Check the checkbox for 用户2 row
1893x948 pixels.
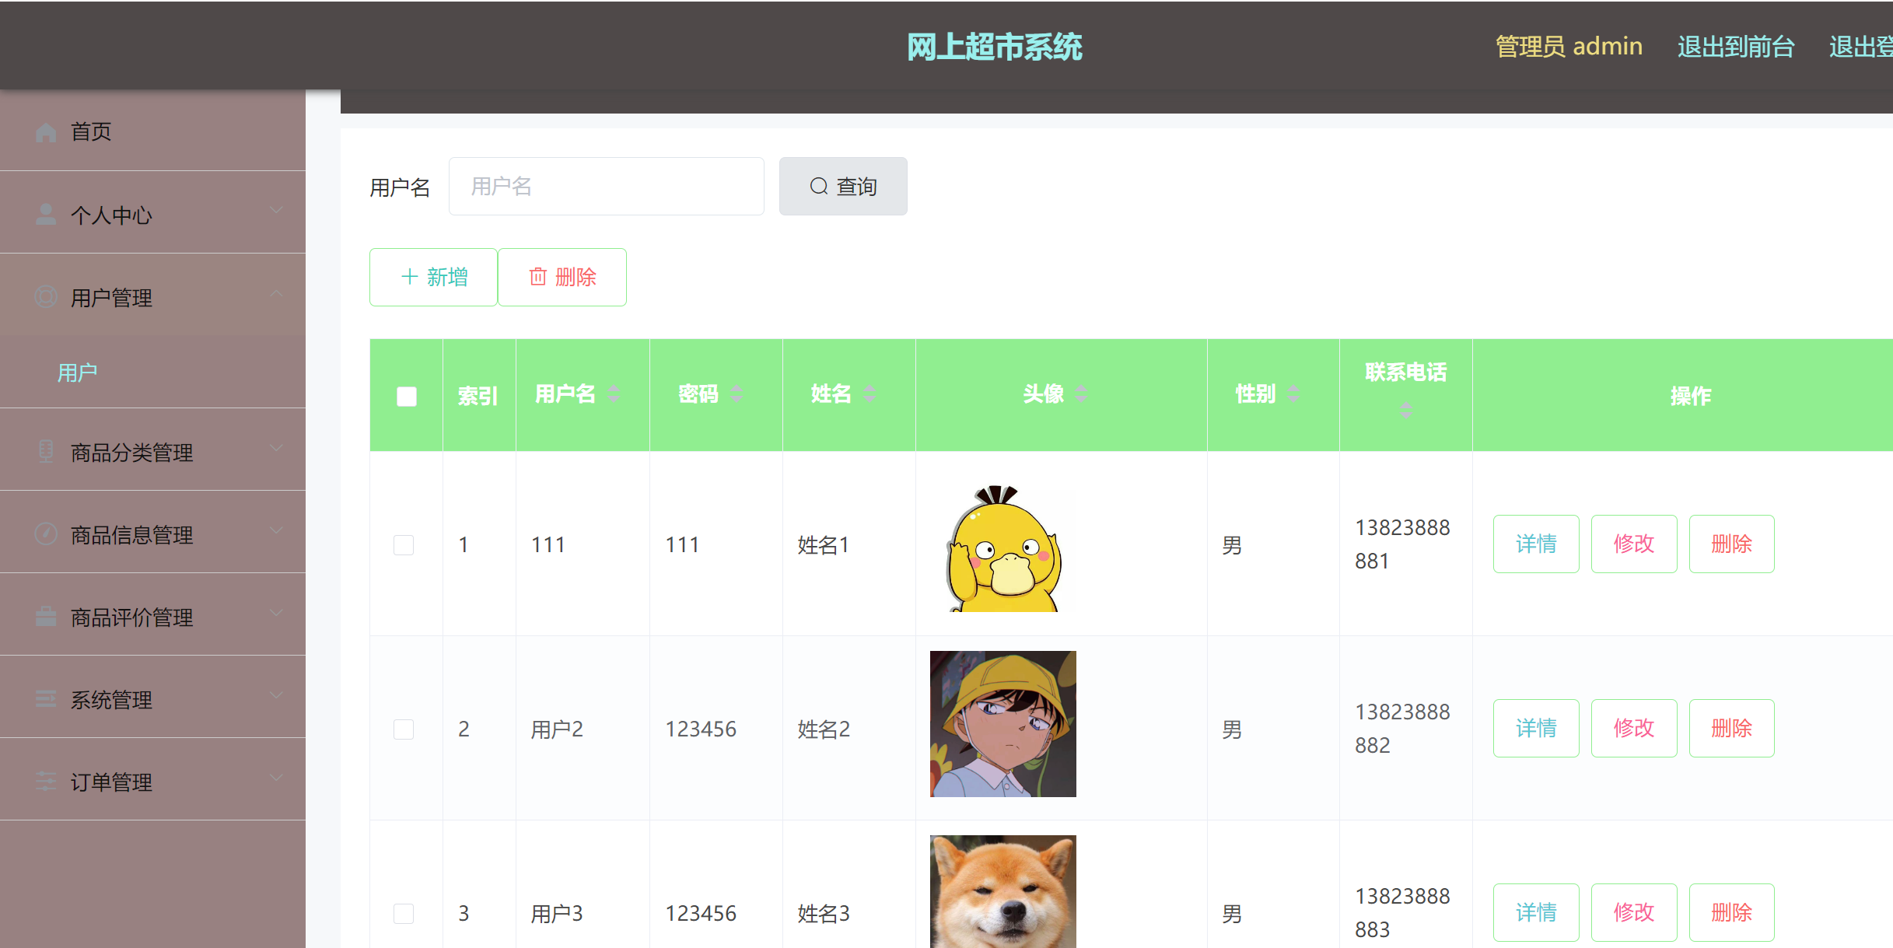point(404,729)
